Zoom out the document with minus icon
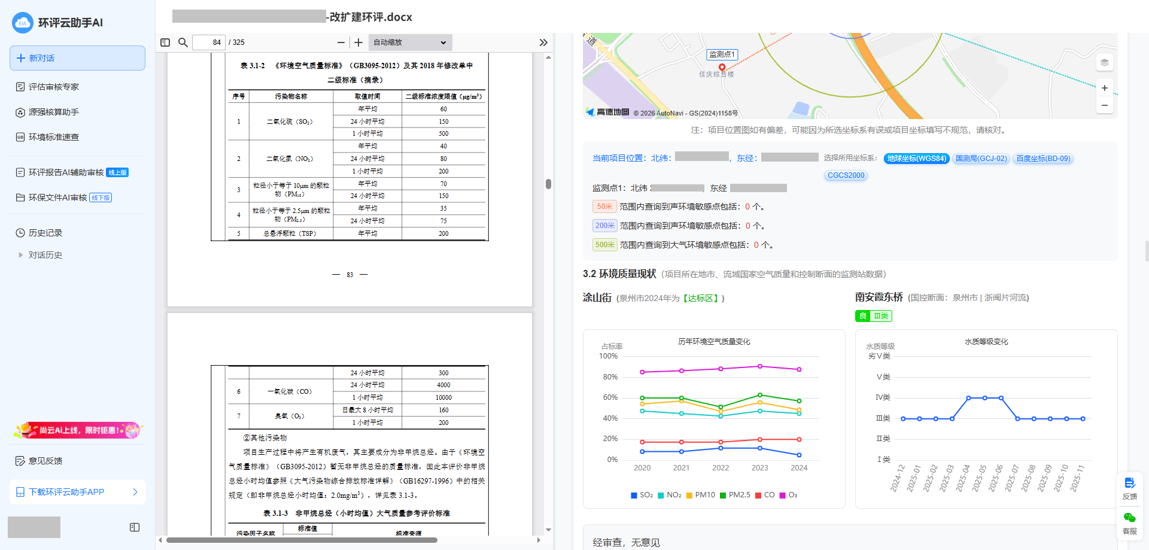 (341, 42)
